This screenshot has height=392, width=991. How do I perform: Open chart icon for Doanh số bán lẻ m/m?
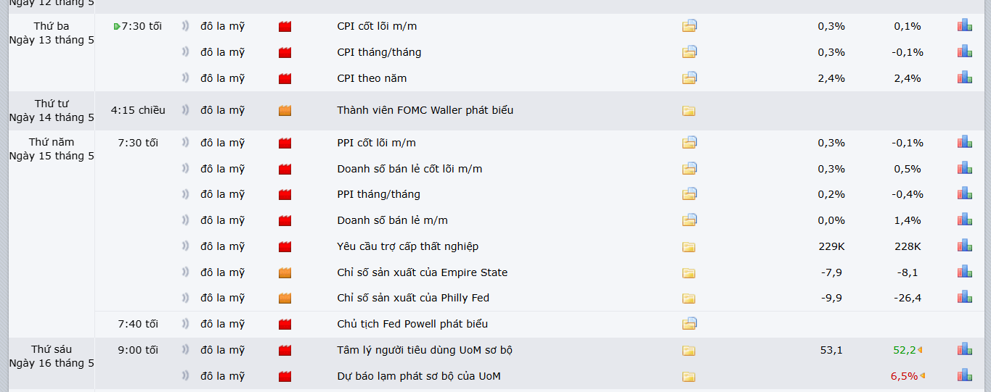(964, 220)
